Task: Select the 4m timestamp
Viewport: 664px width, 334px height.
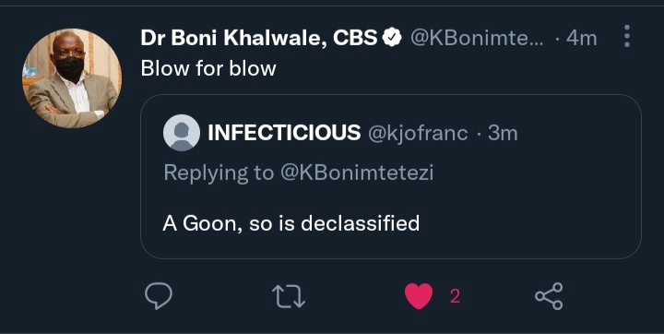Action: click(581, 39)
